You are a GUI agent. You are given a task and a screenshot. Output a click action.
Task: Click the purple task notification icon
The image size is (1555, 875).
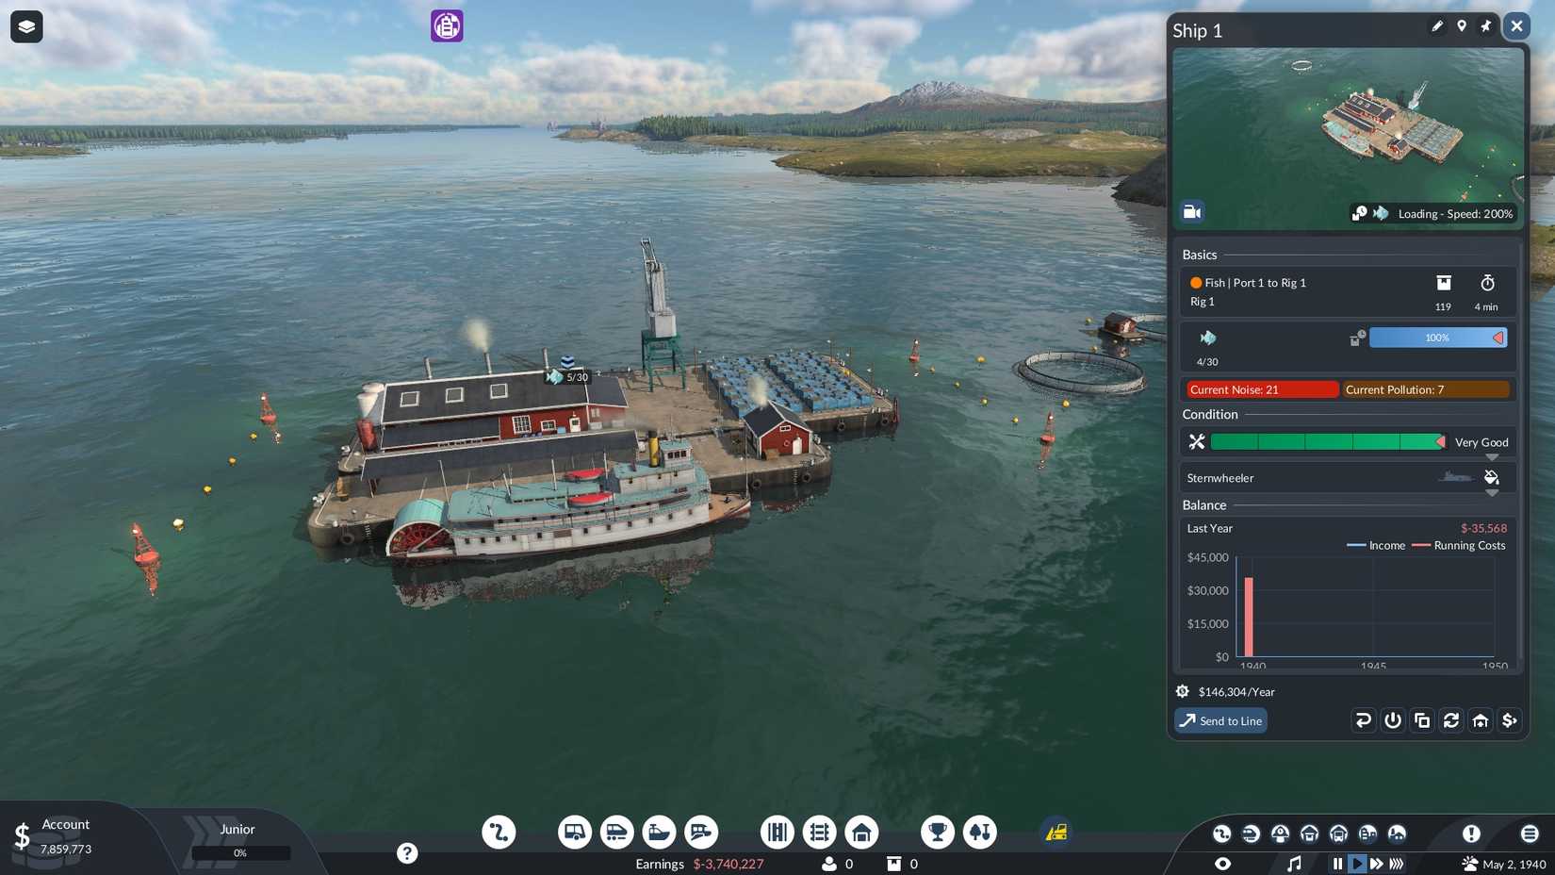(x=447, y=25)
